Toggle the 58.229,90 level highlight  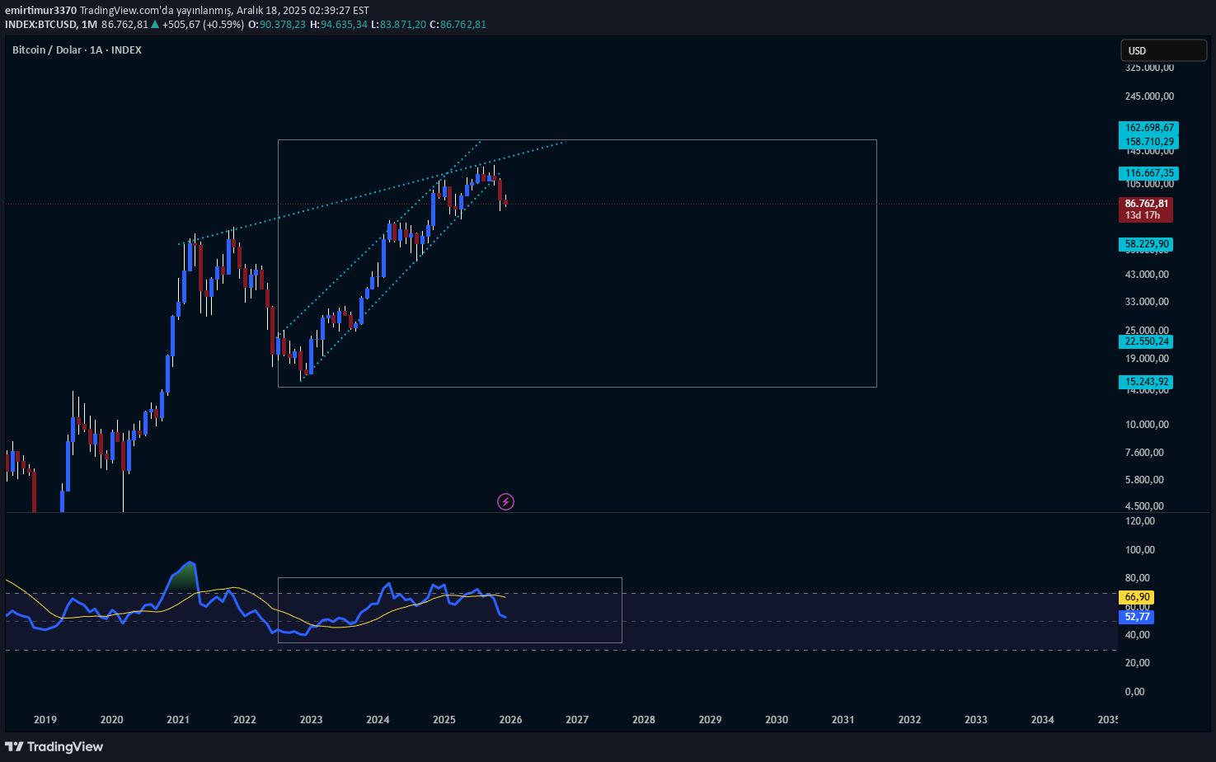[1146, 244]
